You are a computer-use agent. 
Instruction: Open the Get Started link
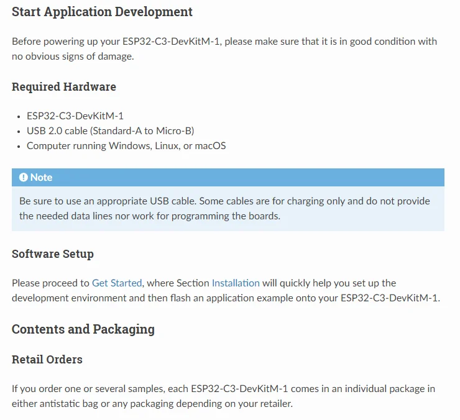pyautogui.click(x=117, y=283)
